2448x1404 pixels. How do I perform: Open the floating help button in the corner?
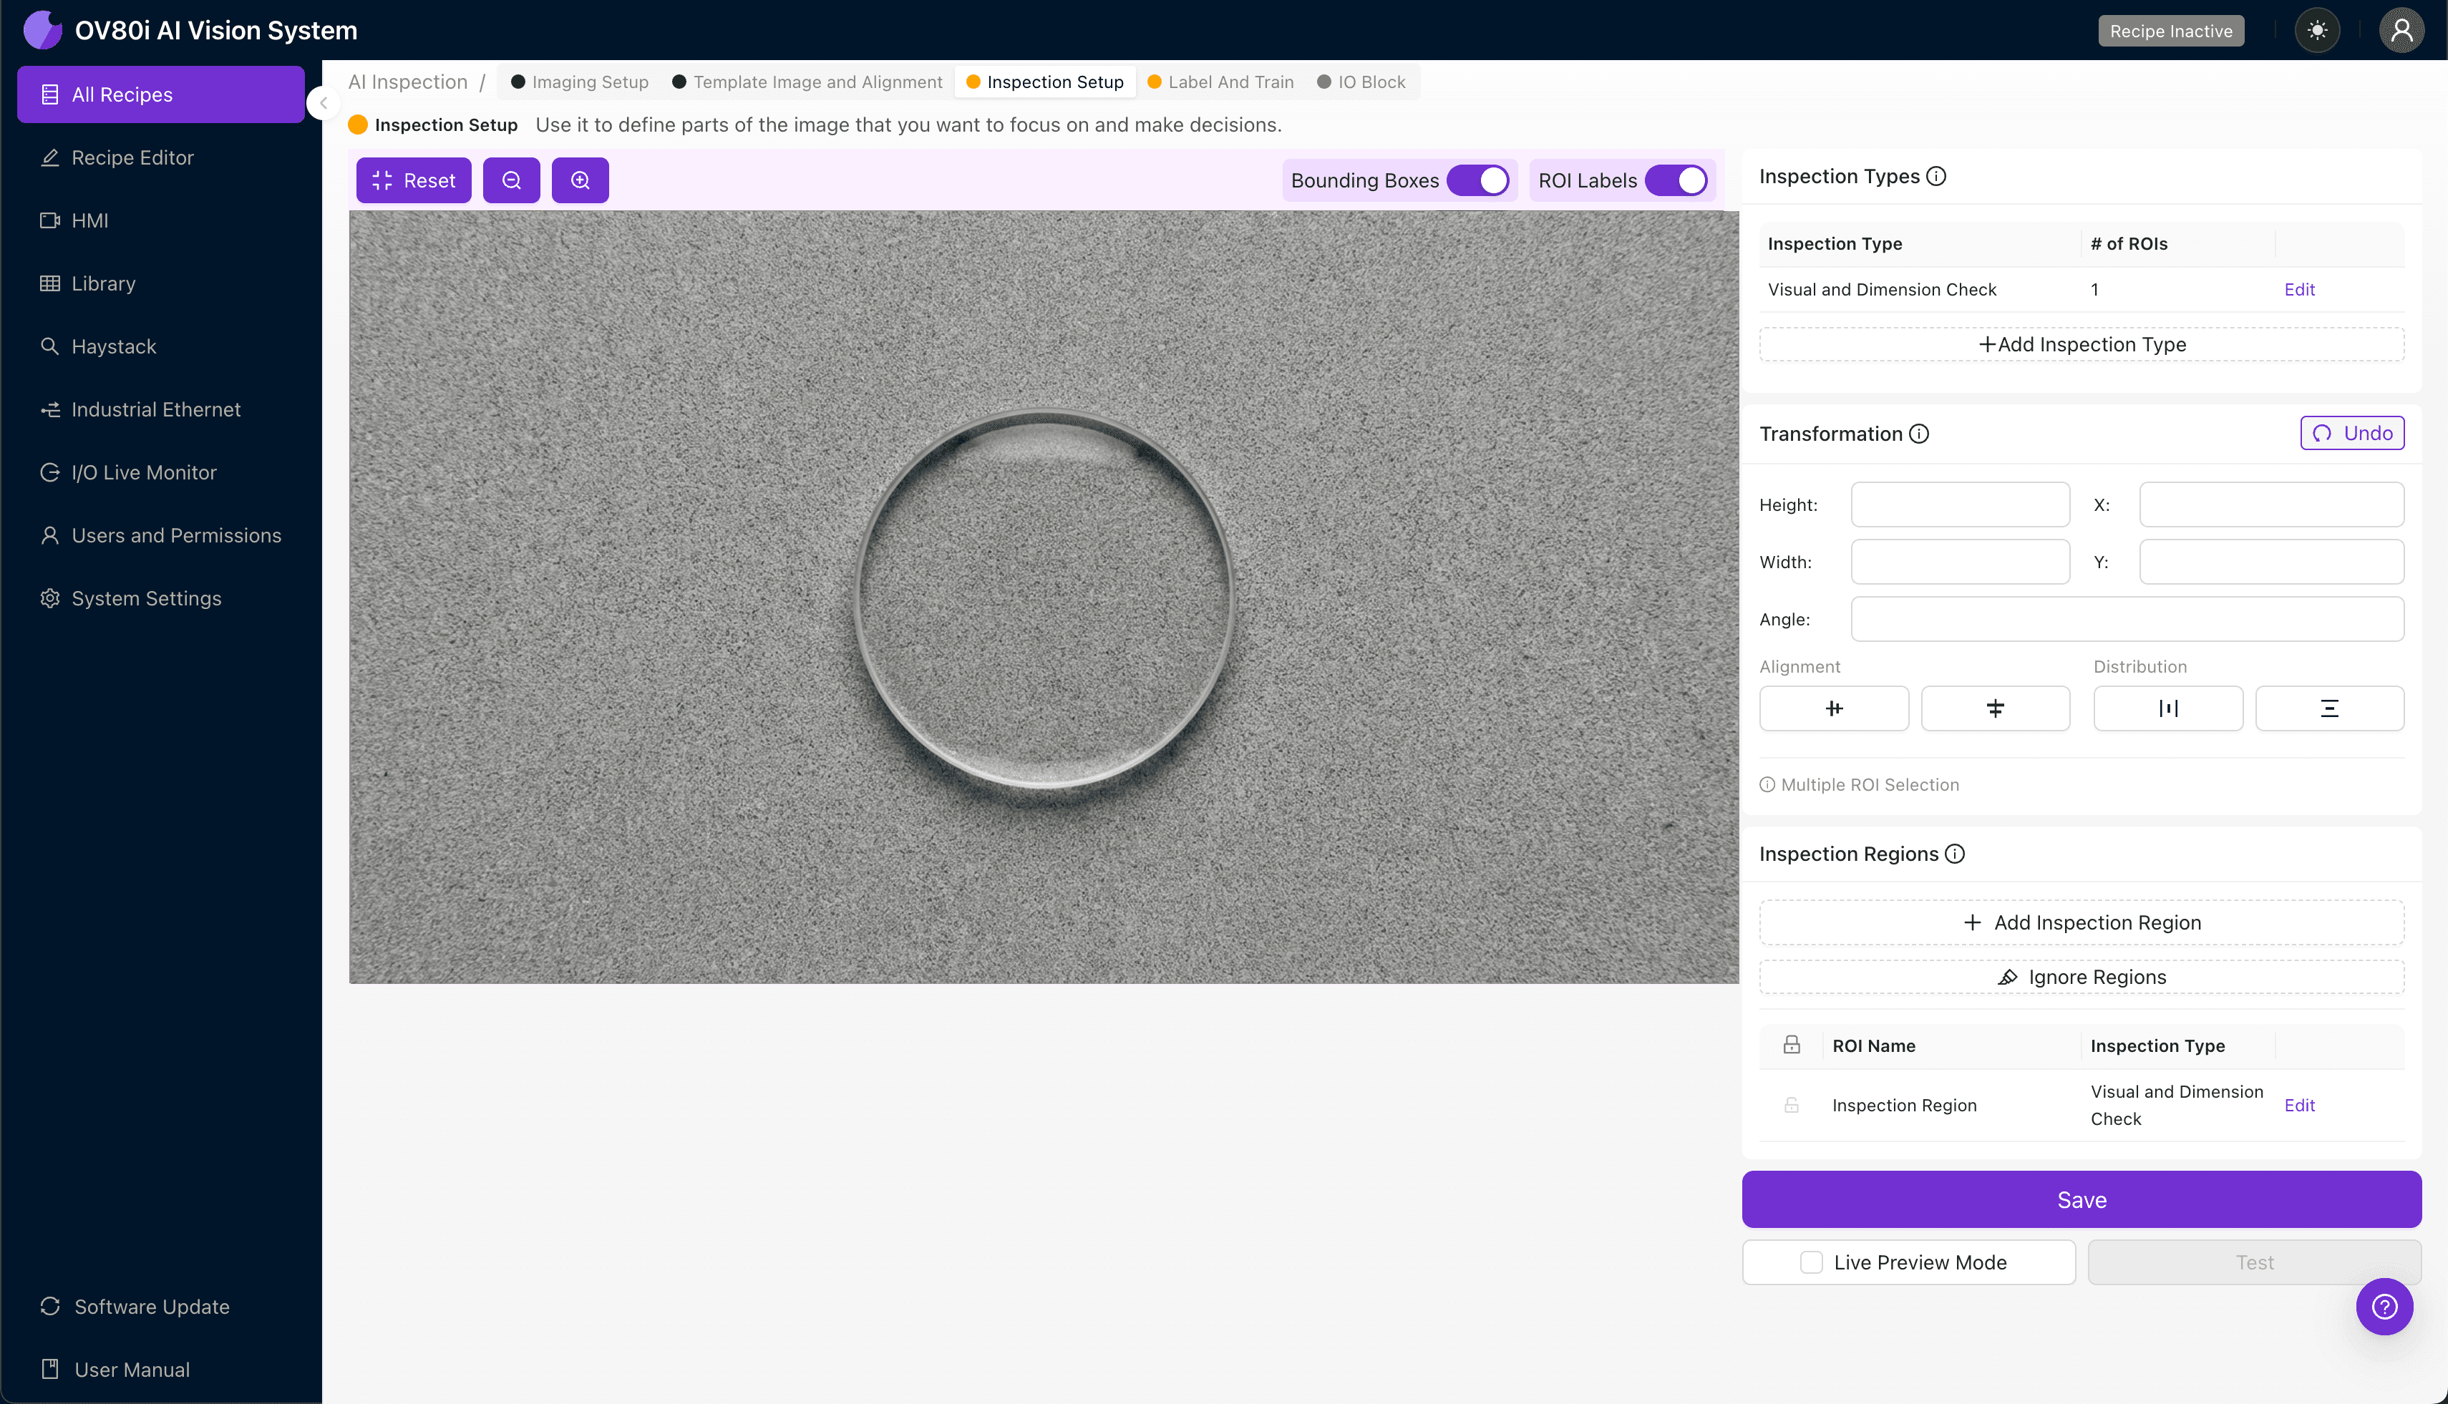coord(2384,1307)
